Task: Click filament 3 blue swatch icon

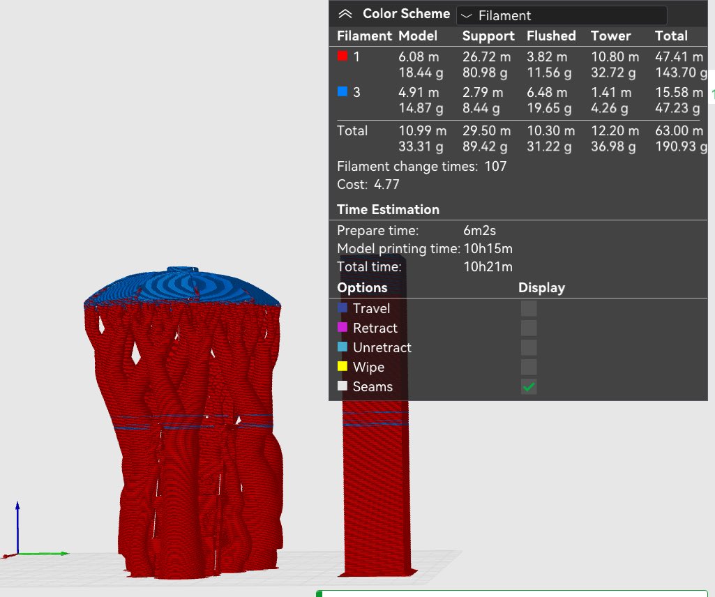Action: coord(343,93)
